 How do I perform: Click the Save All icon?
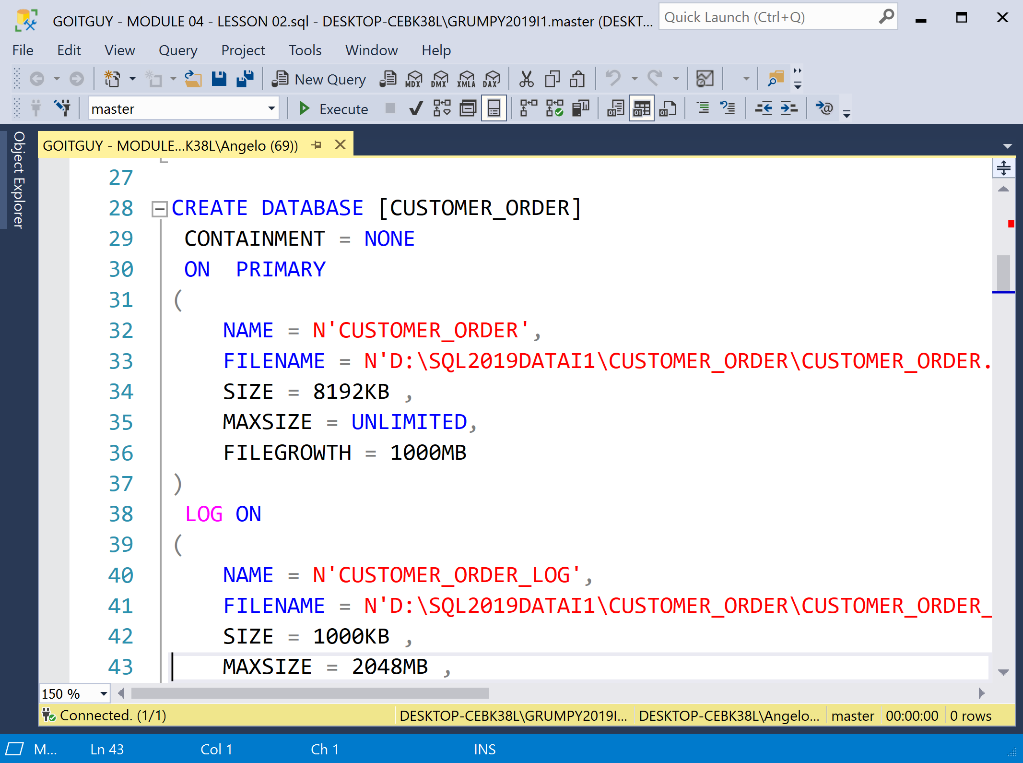(245, 79)
